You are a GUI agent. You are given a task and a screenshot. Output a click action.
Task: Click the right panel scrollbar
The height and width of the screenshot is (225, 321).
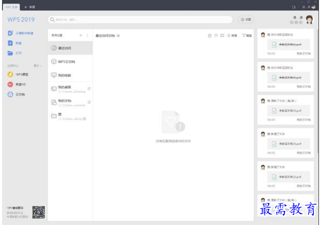click(317, 91)
